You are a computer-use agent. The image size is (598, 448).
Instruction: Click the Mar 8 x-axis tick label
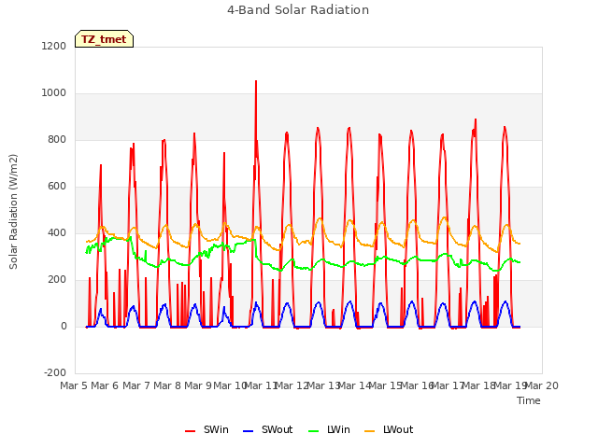coord(167,385)
